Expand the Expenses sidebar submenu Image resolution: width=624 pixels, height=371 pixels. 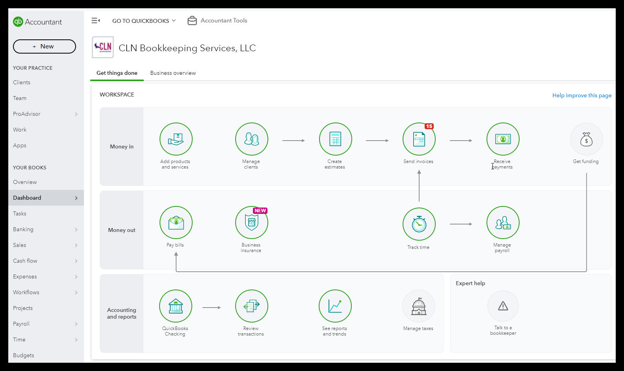coord(76,277)
